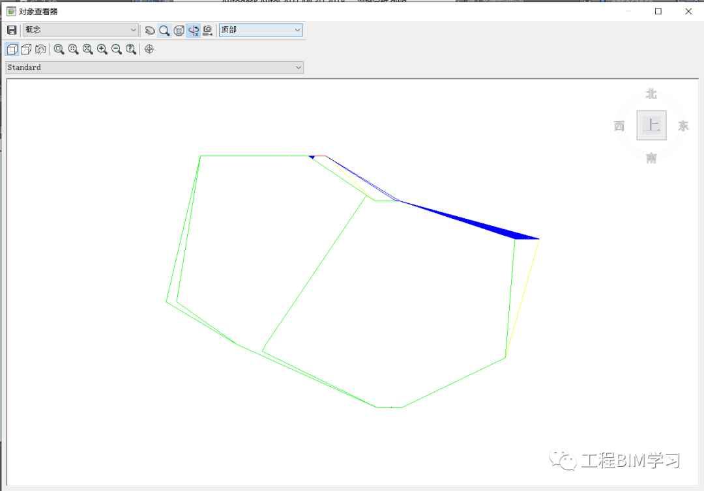Select the zoom window tool
This screenshot has width=704, height=491.
[x=59, y=49]
